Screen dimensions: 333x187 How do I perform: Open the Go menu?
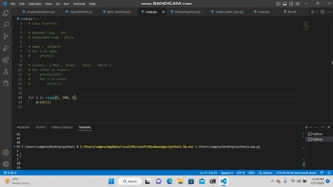(58, 4)
